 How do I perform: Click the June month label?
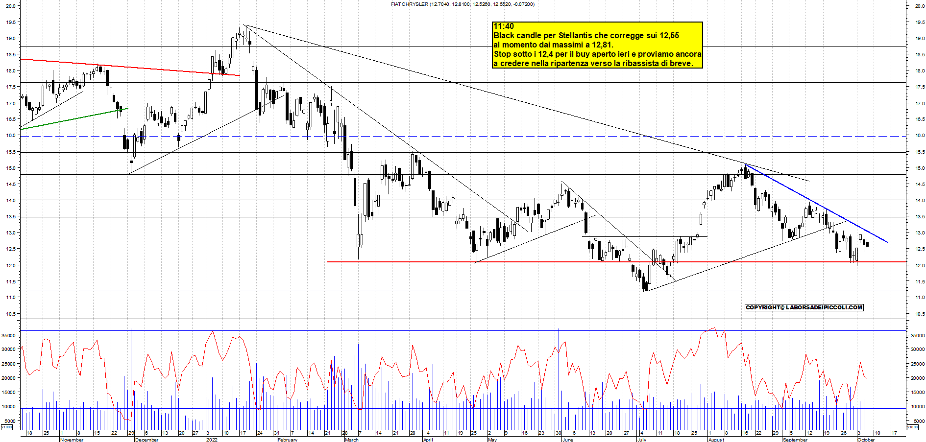[x=567, y=440]
